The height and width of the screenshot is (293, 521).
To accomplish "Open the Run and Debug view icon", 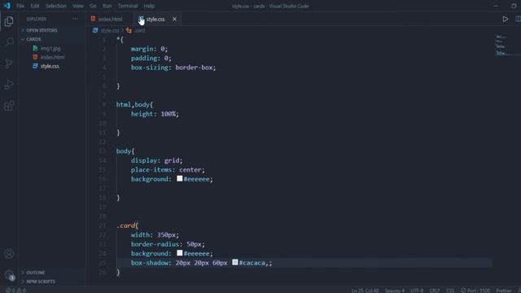I will [9, 85].
